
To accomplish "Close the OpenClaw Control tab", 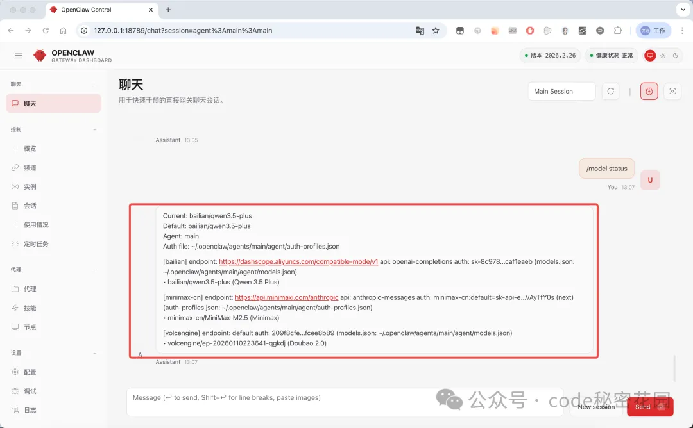I will pos(151,10).
